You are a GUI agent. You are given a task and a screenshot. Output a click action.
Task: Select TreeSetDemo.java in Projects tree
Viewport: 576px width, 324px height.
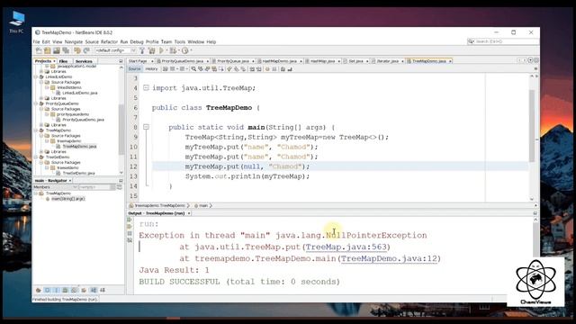click(x=78, y=173)
